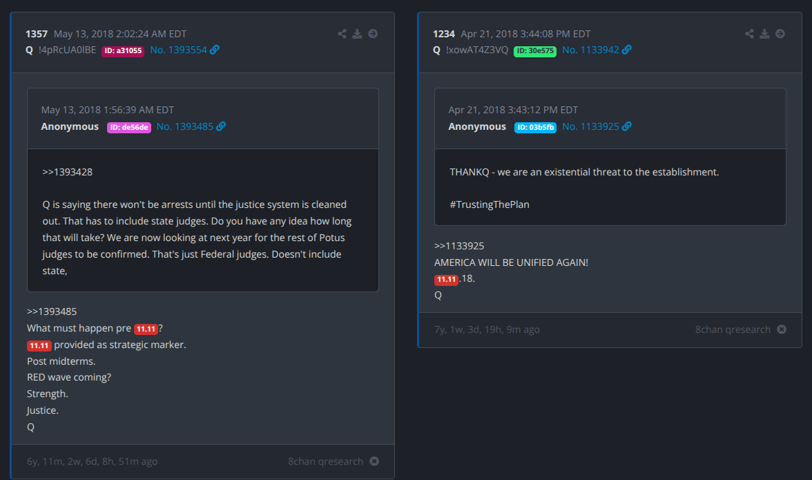The height and width of the screenshot is (480, 812).
Task: Click timestamp May 13, 2018 2:02:24 AM EDT
Action: click(120, 34)
